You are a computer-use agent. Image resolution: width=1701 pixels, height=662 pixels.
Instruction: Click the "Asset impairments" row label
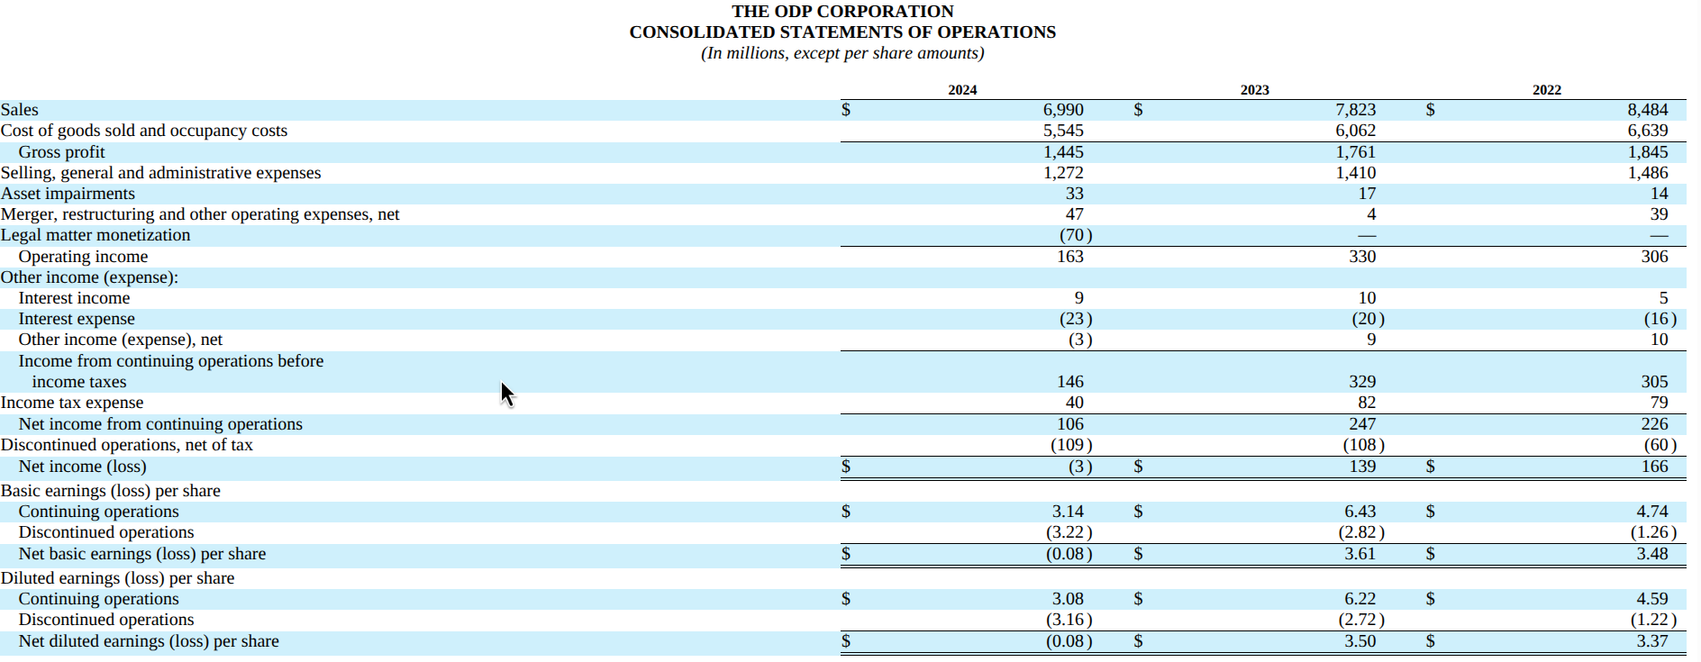[68, 194]
